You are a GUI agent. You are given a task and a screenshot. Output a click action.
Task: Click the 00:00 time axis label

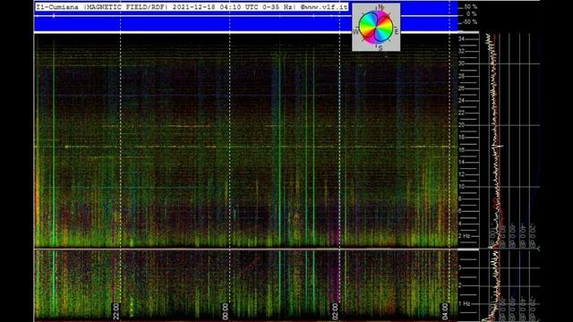(x=225, y=311)
